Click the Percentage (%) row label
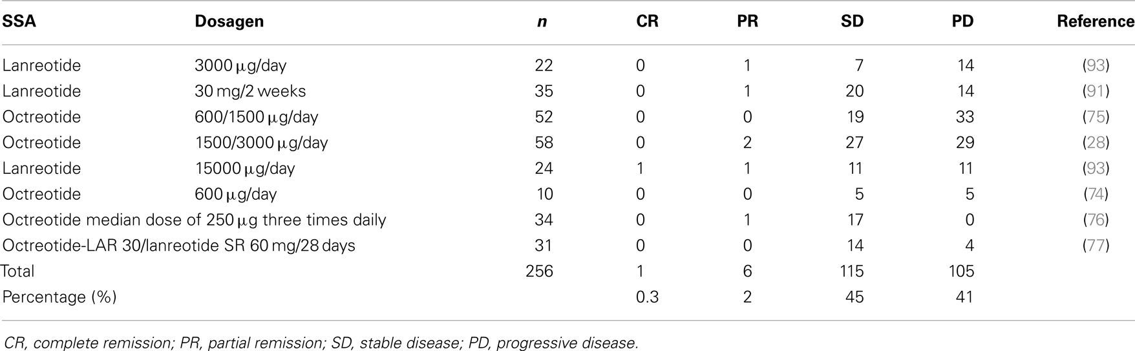This screenshot has height=351, width=1135. click(61, 297)
